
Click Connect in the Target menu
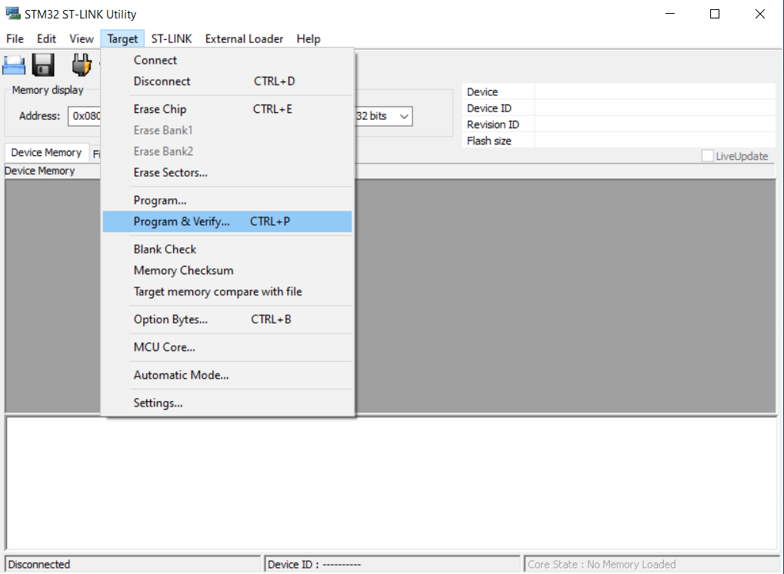(155, 60)
